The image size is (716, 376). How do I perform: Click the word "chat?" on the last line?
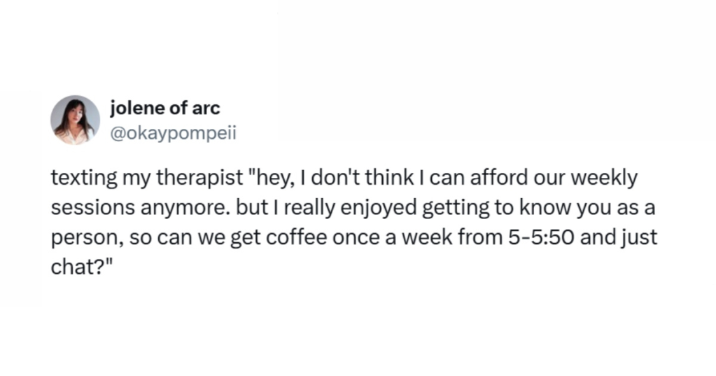pyautogui.click(x=76, y=267)
